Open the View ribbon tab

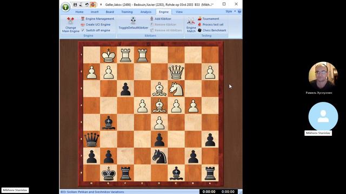(x=179, y=12)
